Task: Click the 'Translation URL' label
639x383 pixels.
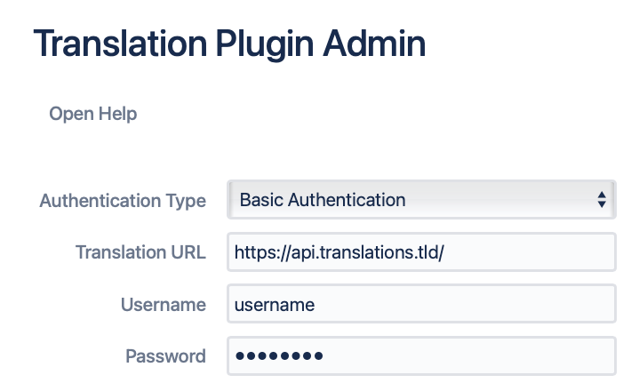Action: tap(140, 252)
